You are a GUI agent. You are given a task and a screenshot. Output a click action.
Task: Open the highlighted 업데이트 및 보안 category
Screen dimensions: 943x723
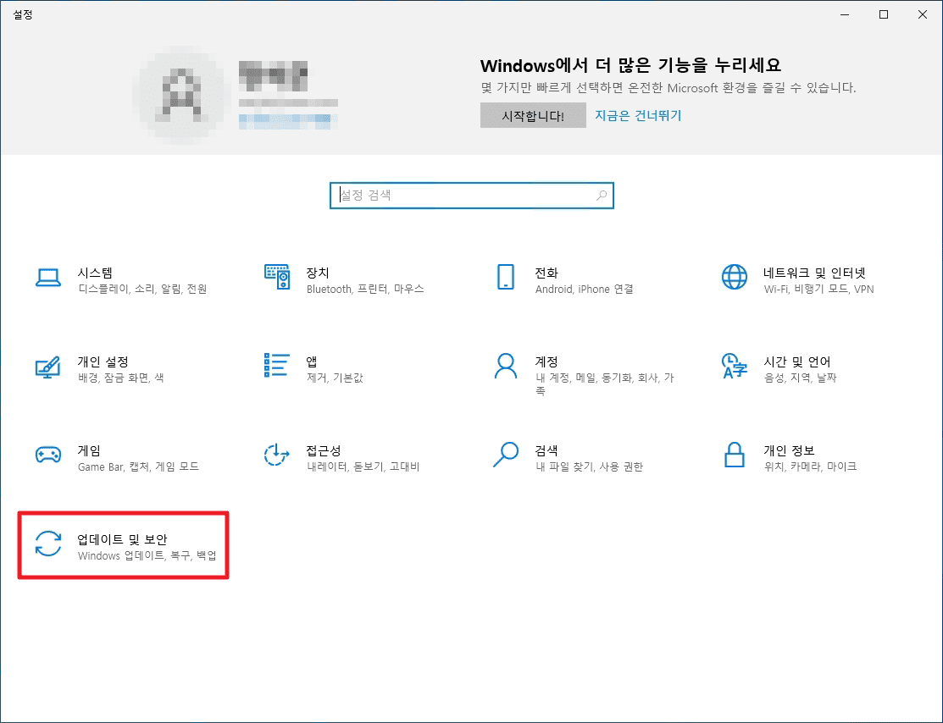point(123,545)
